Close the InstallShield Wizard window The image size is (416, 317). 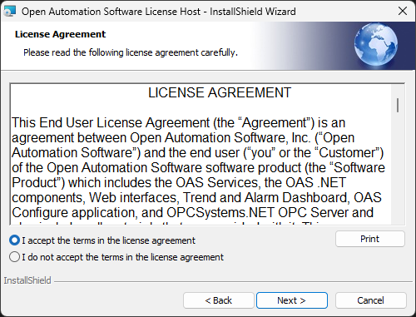403,11
